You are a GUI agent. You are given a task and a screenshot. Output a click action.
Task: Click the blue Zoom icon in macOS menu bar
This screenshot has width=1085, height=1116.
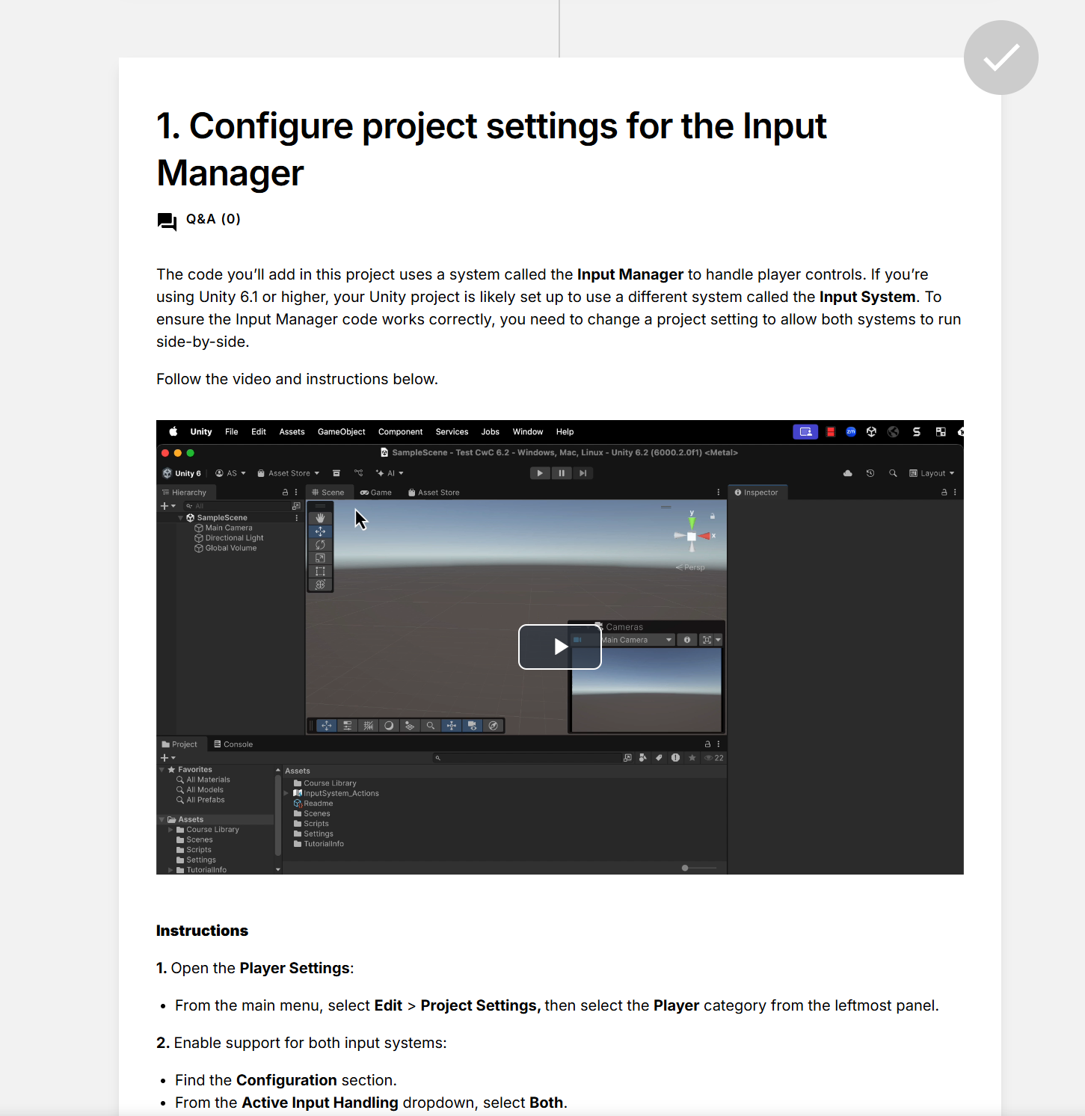tap(851, 431)
